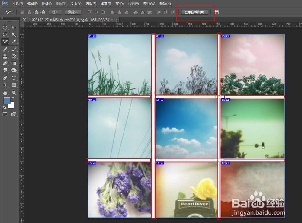Swap foreground and background colors
The width and height of the screenshot is (302, 223).
[x=14, y=98]
